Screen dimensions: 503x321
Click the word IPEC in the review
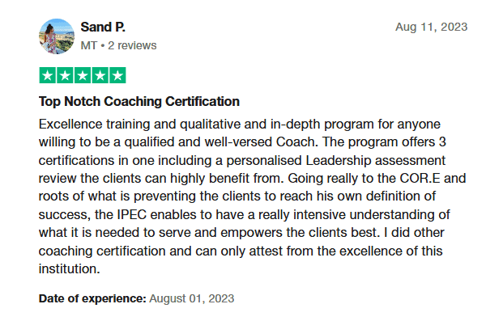(132, 214)
